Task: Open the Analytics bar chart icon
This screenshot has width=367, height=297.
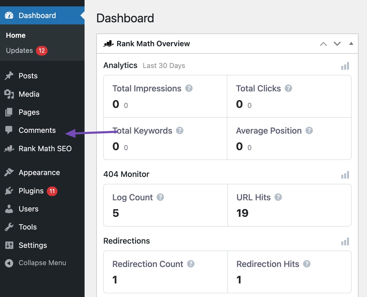Action: point(345,66)
